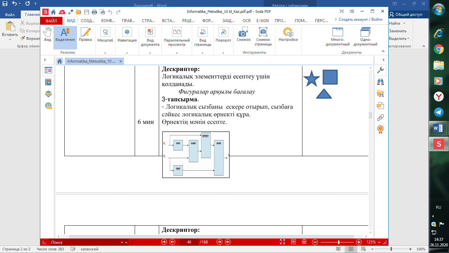This screenshot has width=449, height=253.
Task: Open the binoculars search panel
Action: coord(380,82)
